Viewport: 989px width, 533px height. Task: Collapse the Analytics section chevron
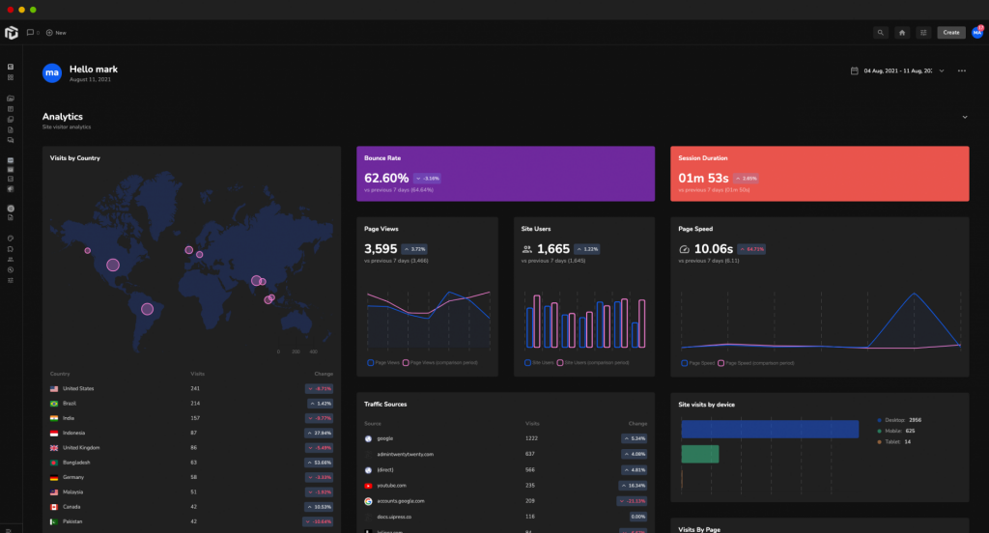click(965, 118)
